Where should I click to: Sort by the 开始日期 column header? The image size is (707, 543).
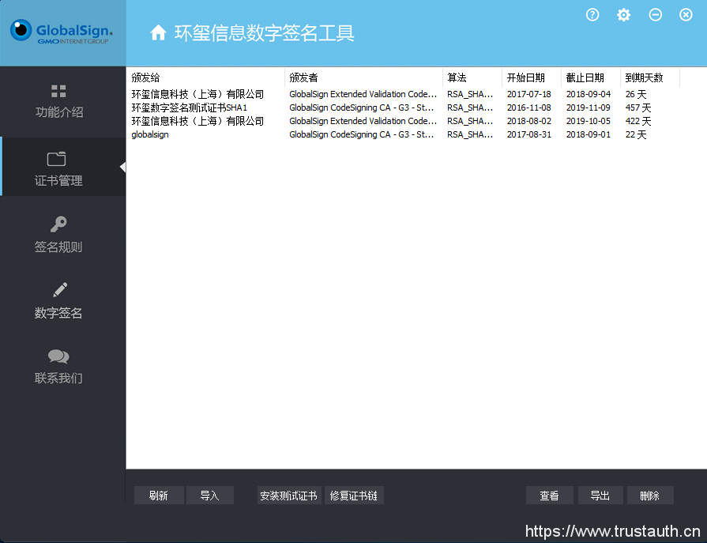tap(532, 77)
